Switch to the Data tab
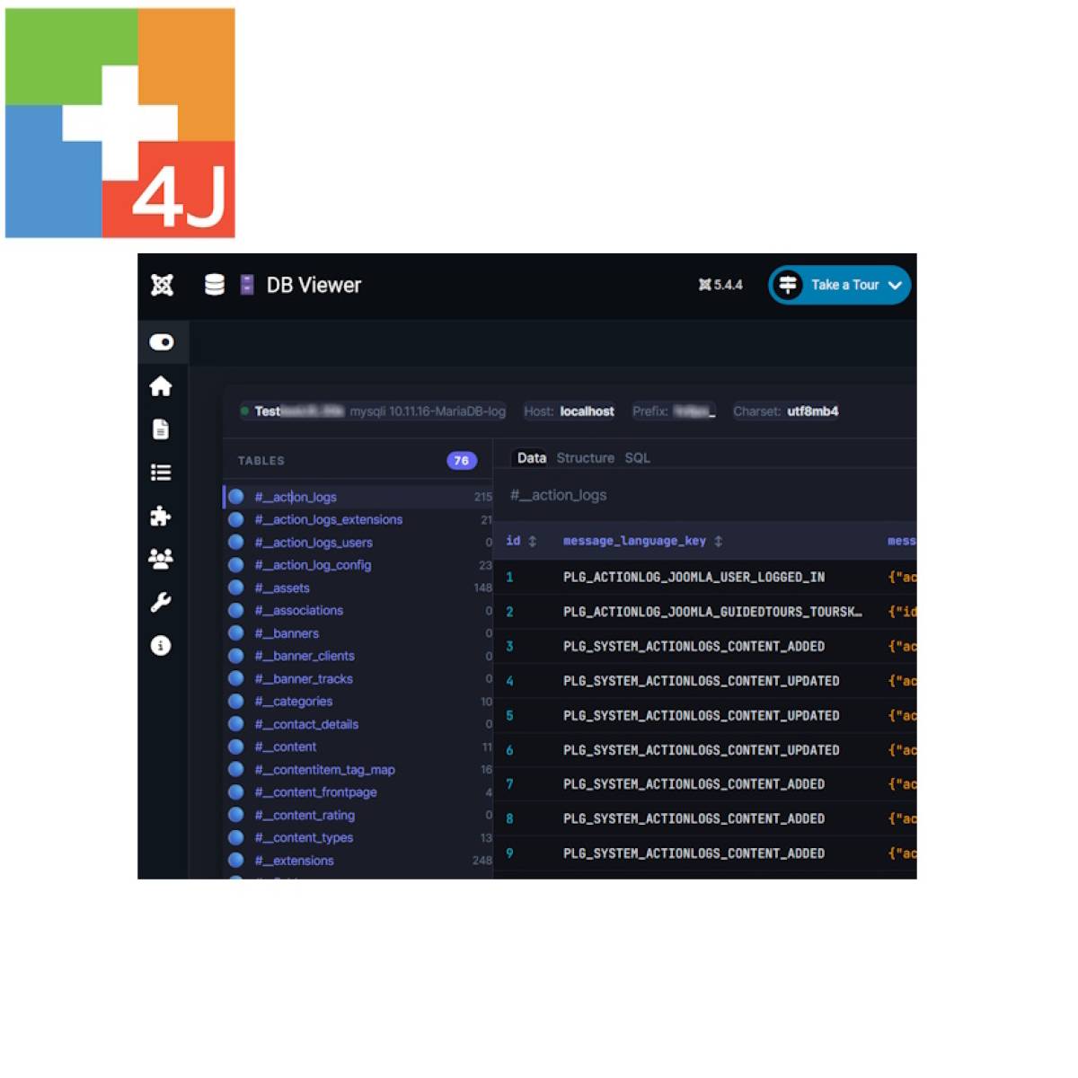The image size is (1078, 1078). point(531,458)
